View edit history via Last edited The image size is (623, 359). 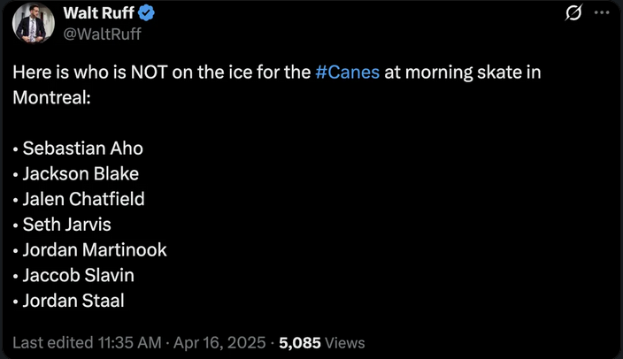coord(50,342)
